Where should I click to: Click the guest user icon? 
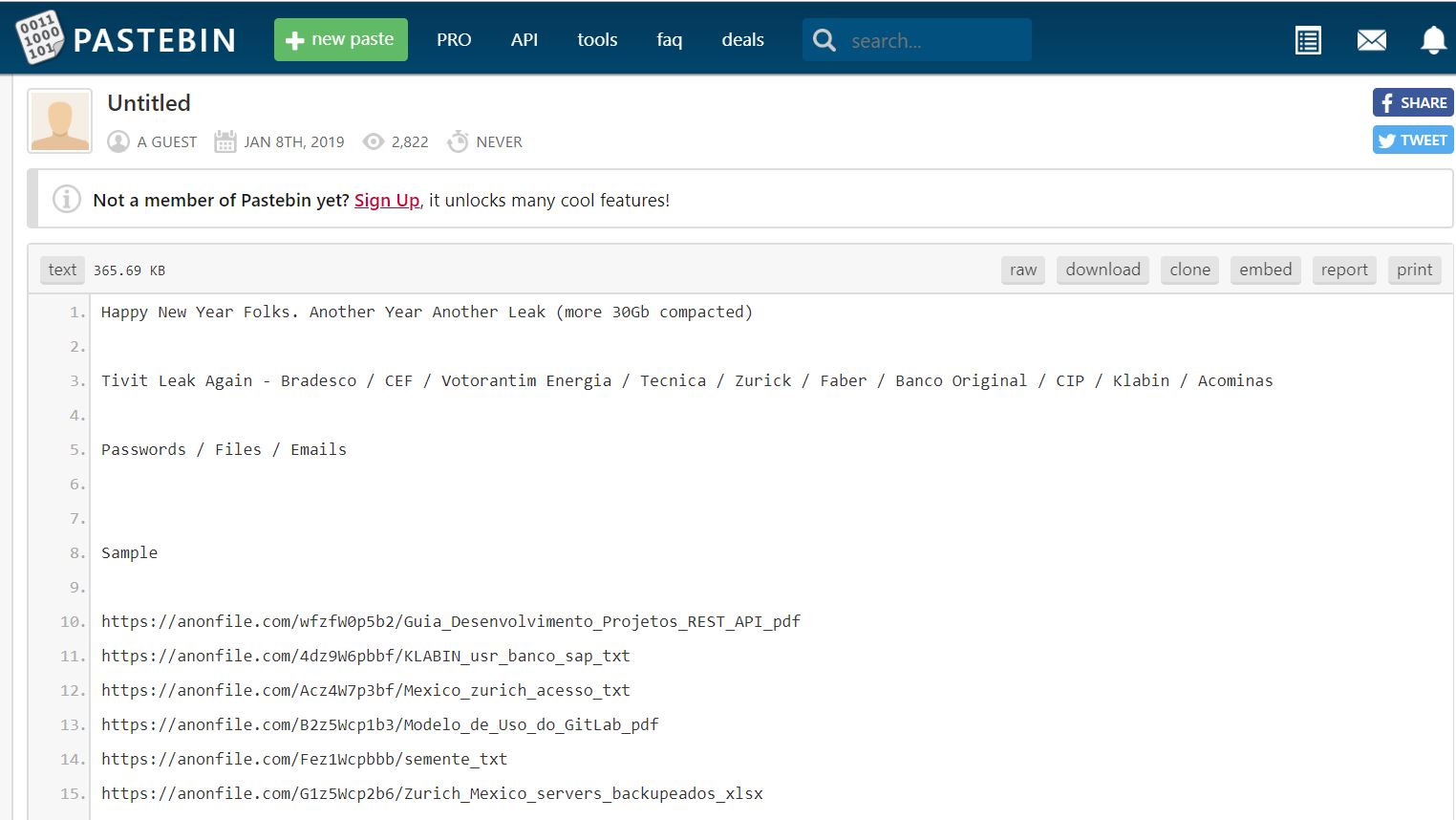pos(118,141)
